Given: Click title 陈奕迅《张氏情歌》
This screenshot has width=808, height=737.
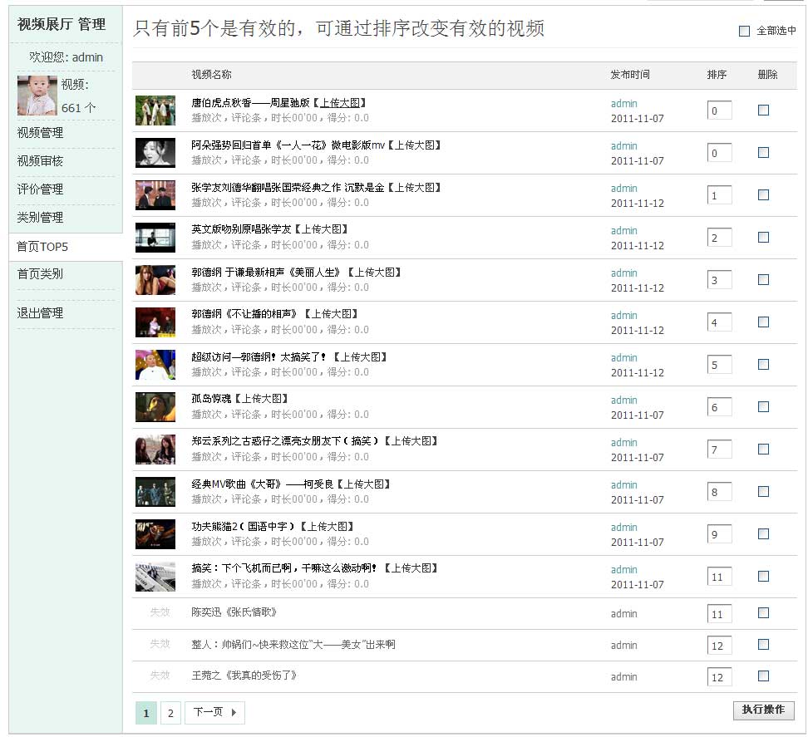Looking at the screenshot, I should (x=234, y=612).
